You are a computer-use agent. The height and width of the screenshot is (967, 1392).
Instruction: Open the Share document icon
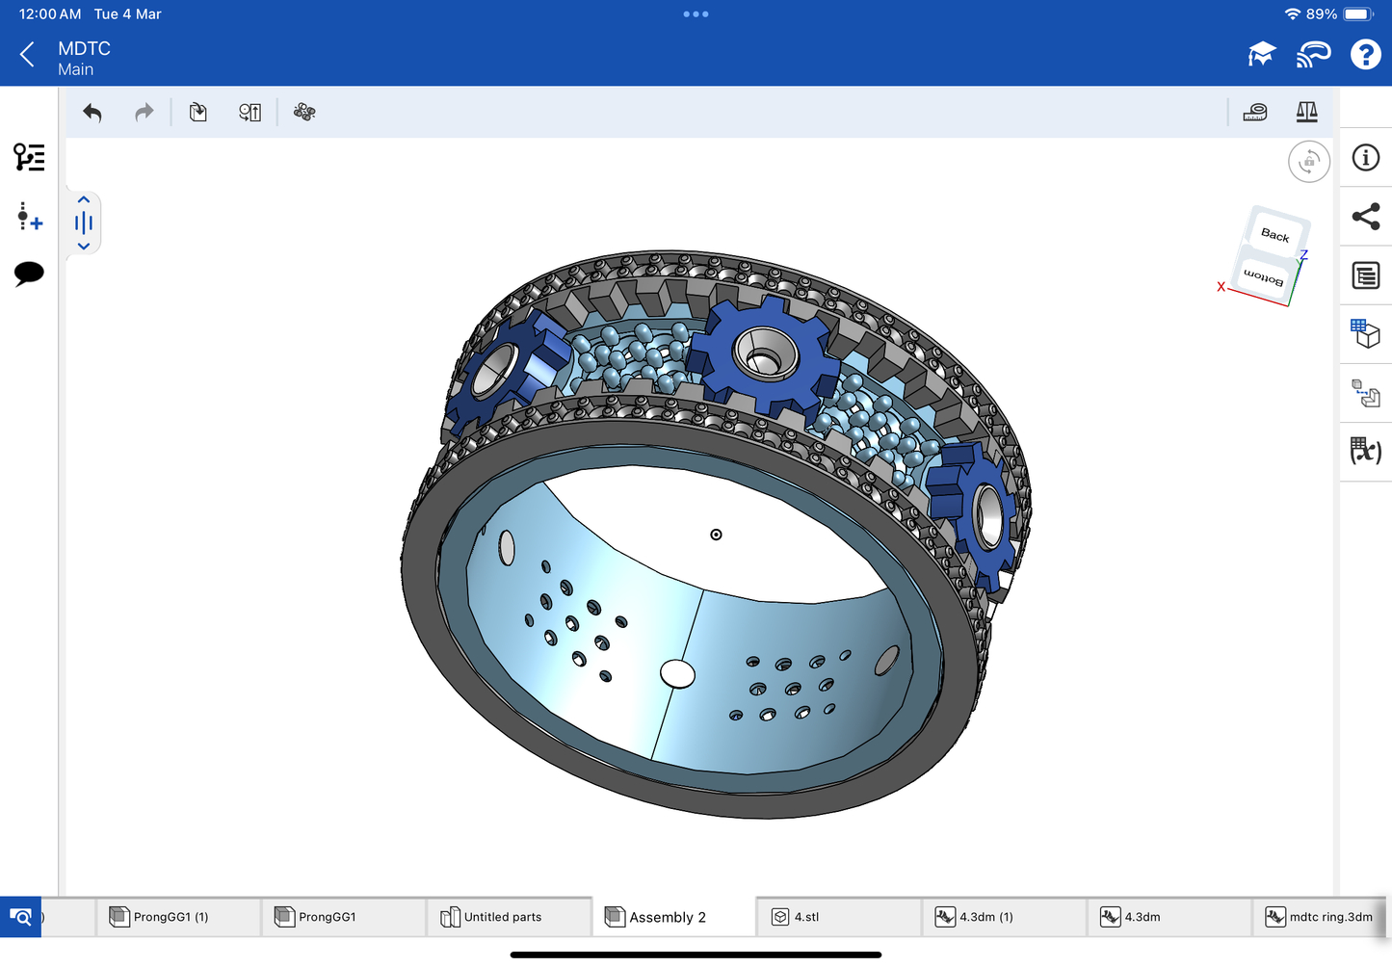[1365, 217]
